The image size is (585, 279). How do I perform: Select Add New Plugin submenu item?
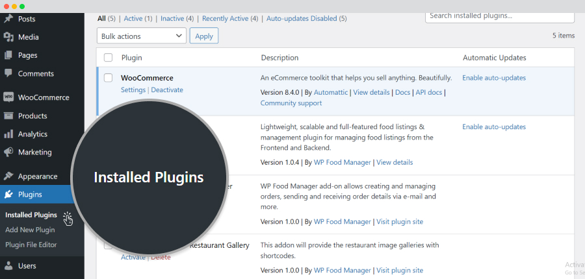pyautogui.click(x=30, y=230)
